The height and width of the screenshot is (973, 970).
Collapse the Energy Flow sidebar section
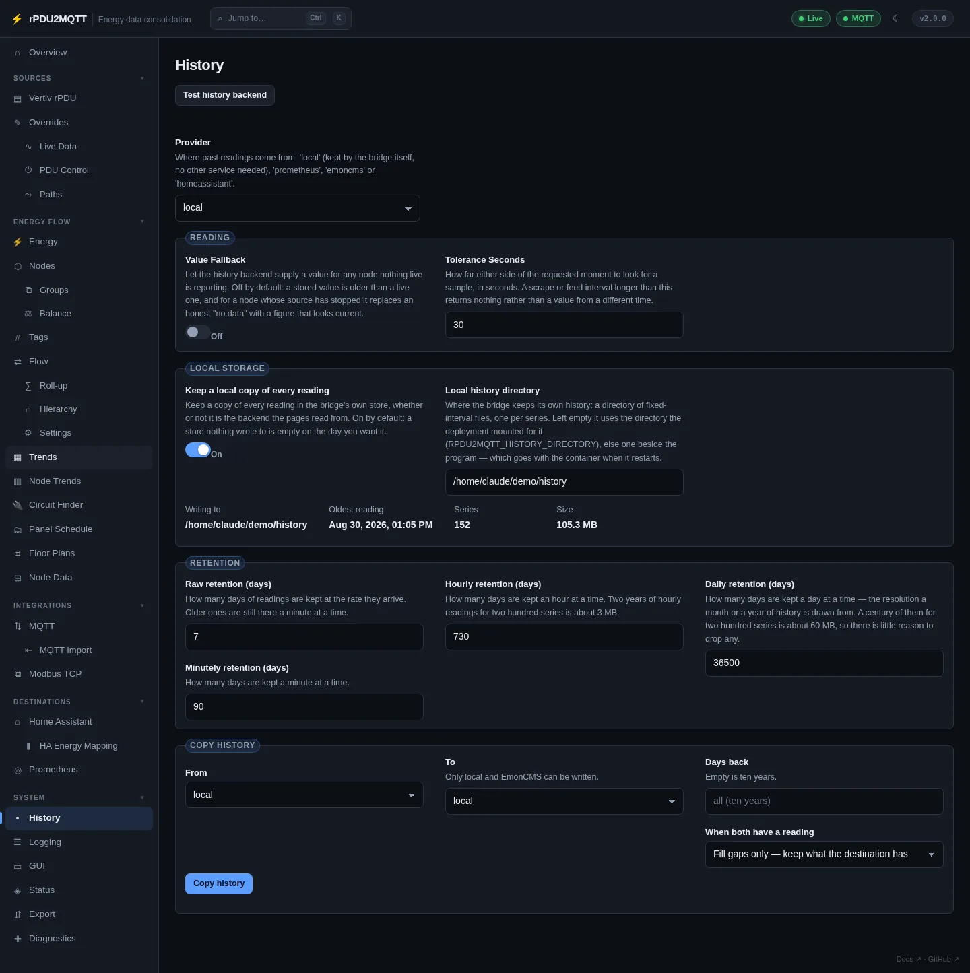(x=79, y=222)
